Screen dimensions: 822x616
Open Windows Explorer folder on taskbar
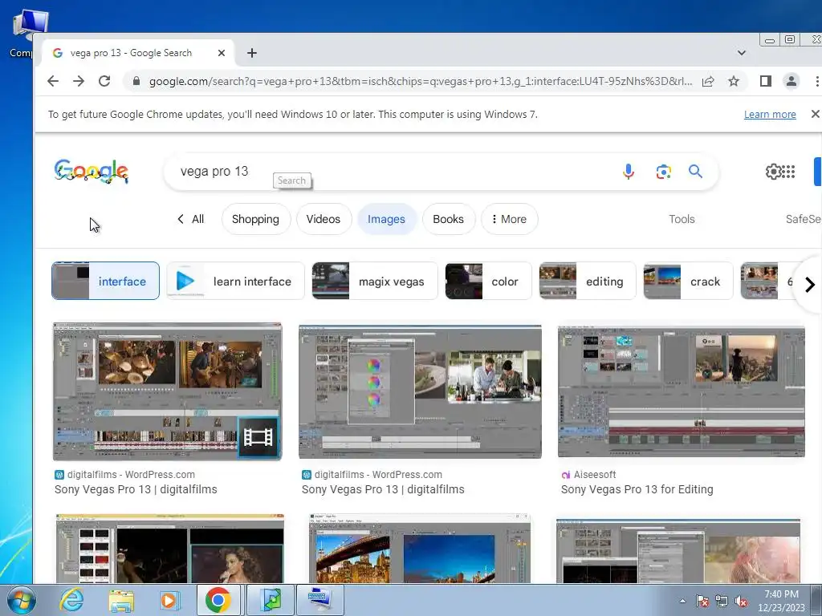[x=121, y=600]
